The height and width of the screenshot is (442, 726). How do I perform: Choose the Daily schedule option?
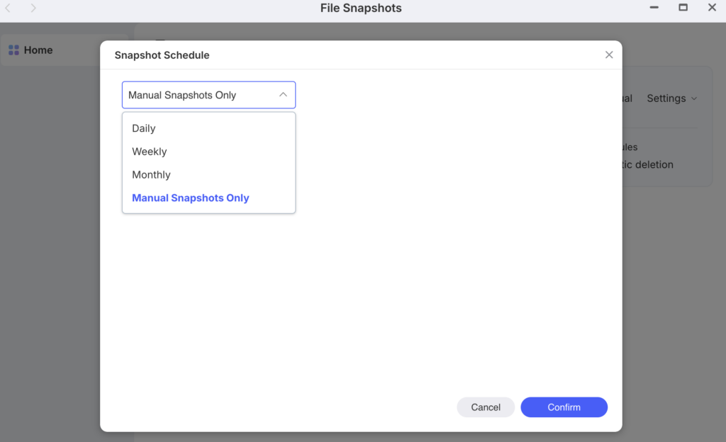[x=144, y=128]
